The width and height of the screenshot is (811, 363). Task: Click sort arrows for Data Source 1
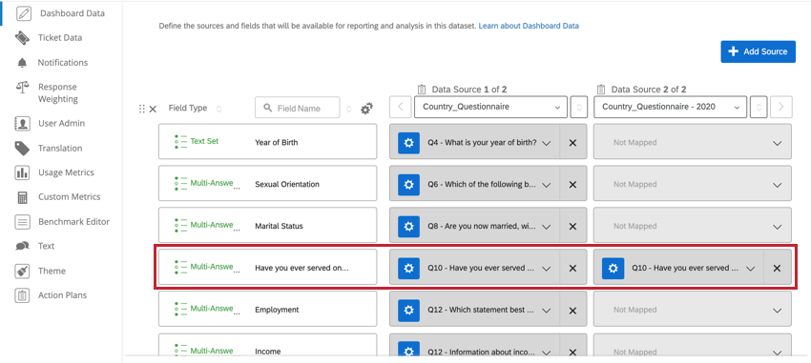[579, 108]
